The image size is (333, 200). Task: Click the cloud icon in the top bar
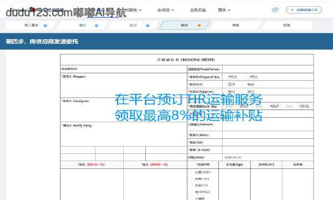pos(275,10)
